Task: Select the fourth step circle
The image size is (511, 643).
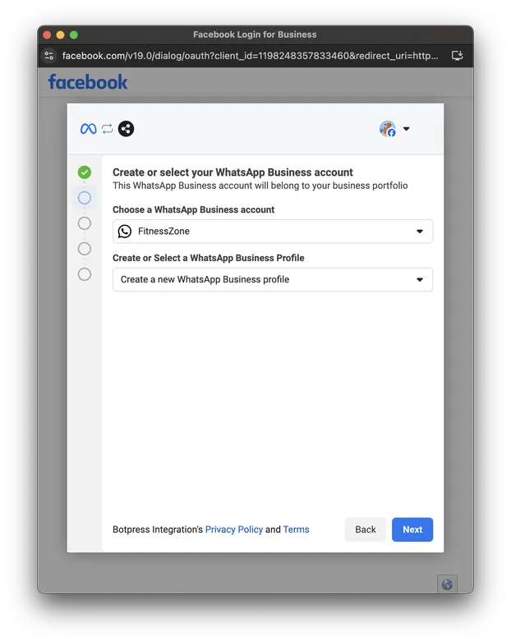Action: point(85,249)
